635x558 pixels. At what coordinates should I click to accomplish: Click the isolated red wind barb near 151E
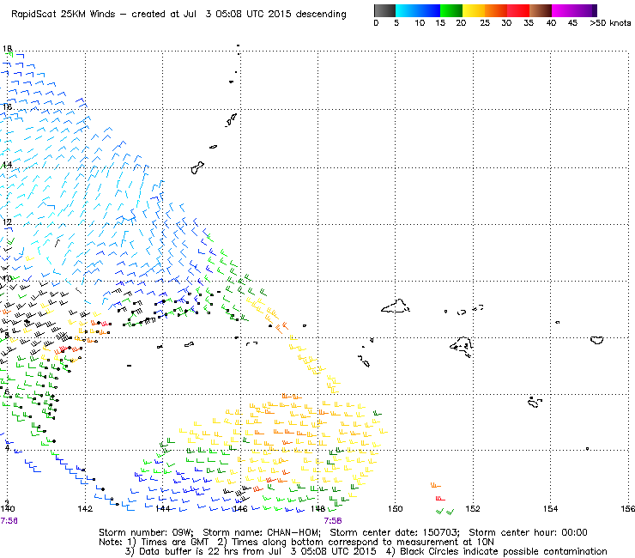click(440, 499)
